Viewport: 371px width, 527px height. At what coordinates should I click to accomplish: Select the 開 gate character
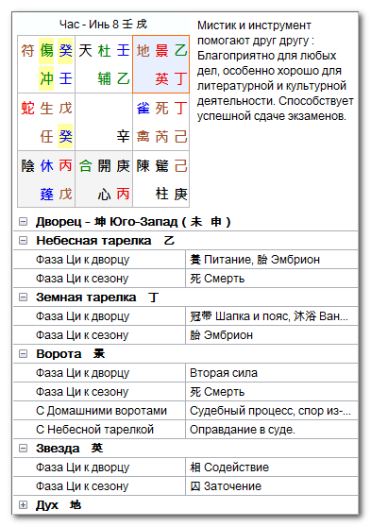(104, 165)
